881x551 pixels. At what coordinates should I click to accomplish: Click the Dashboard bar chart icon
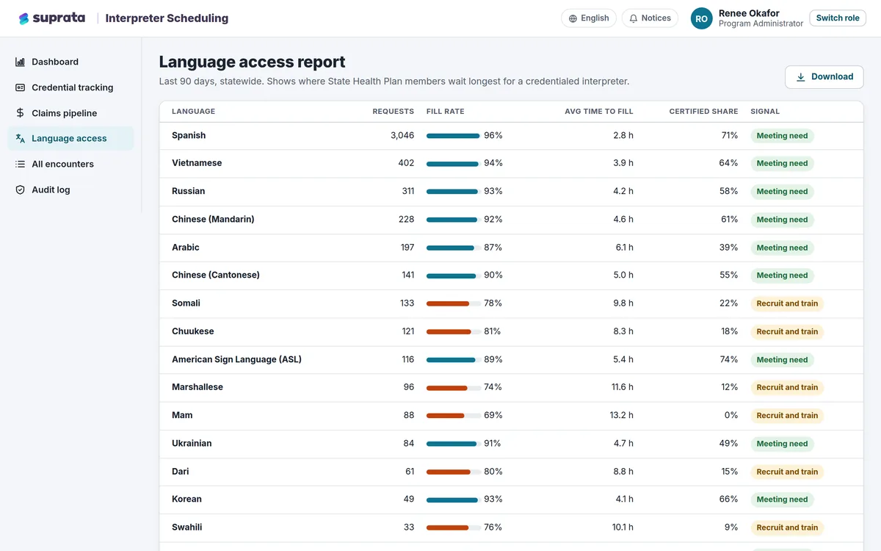pos(21,62)
